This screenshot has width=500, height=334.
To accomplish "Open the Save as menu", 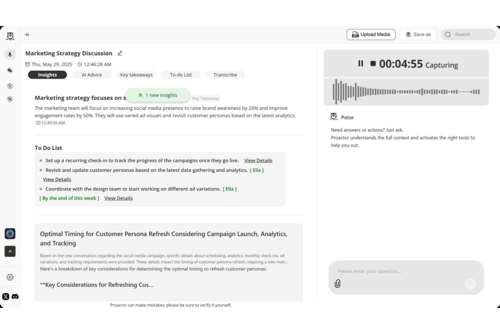I will pyautogui.click(x=417, y=35).
